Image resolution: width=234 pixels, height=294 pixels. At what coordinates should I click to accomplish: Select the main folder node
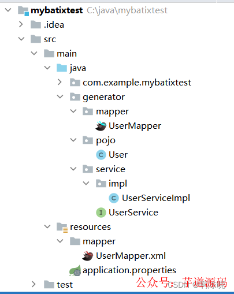point(66,54)
